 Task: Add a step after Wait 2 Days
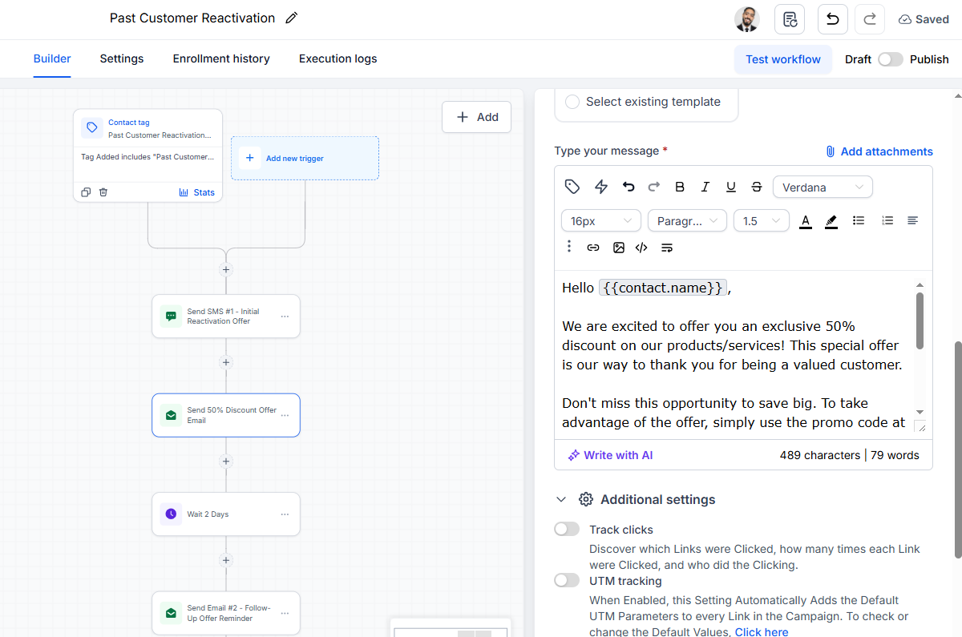tap(226, 560)
